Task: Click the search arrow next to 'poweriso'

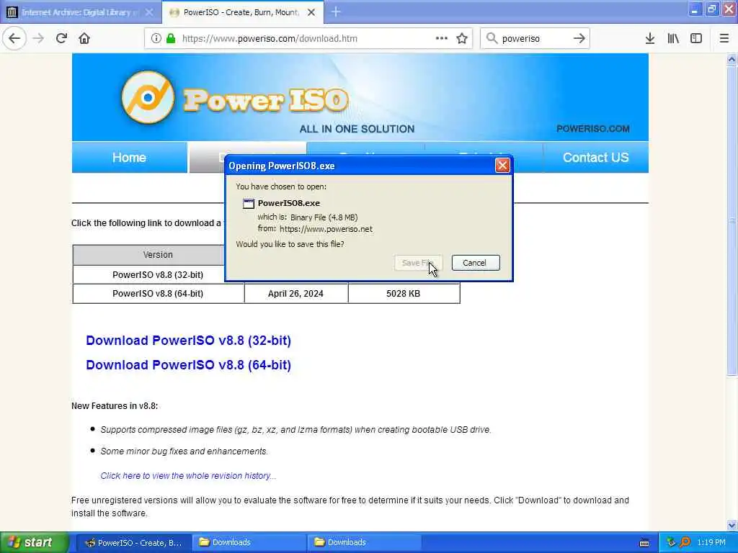Action: (579, 38)
